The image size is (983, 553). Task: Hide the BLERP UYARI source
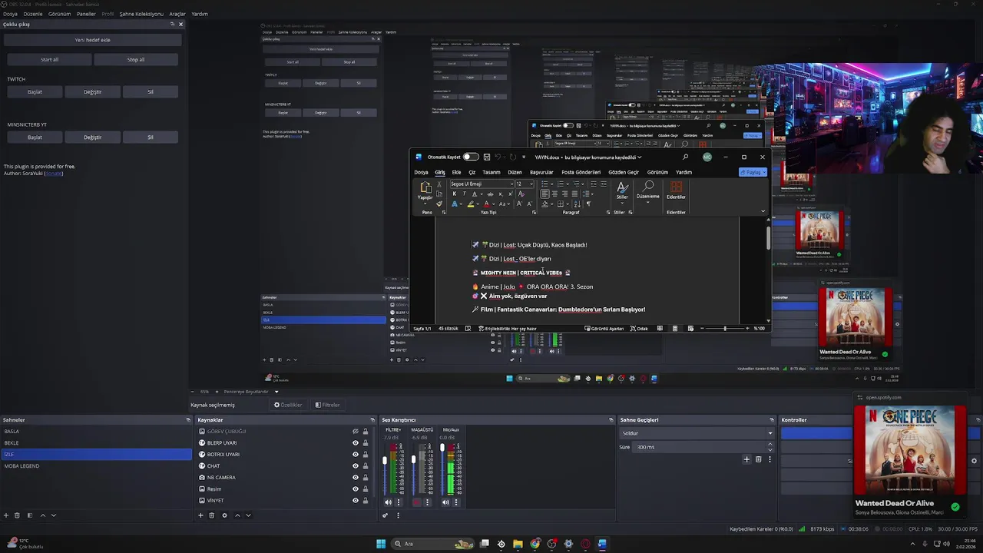coord(355,443)
